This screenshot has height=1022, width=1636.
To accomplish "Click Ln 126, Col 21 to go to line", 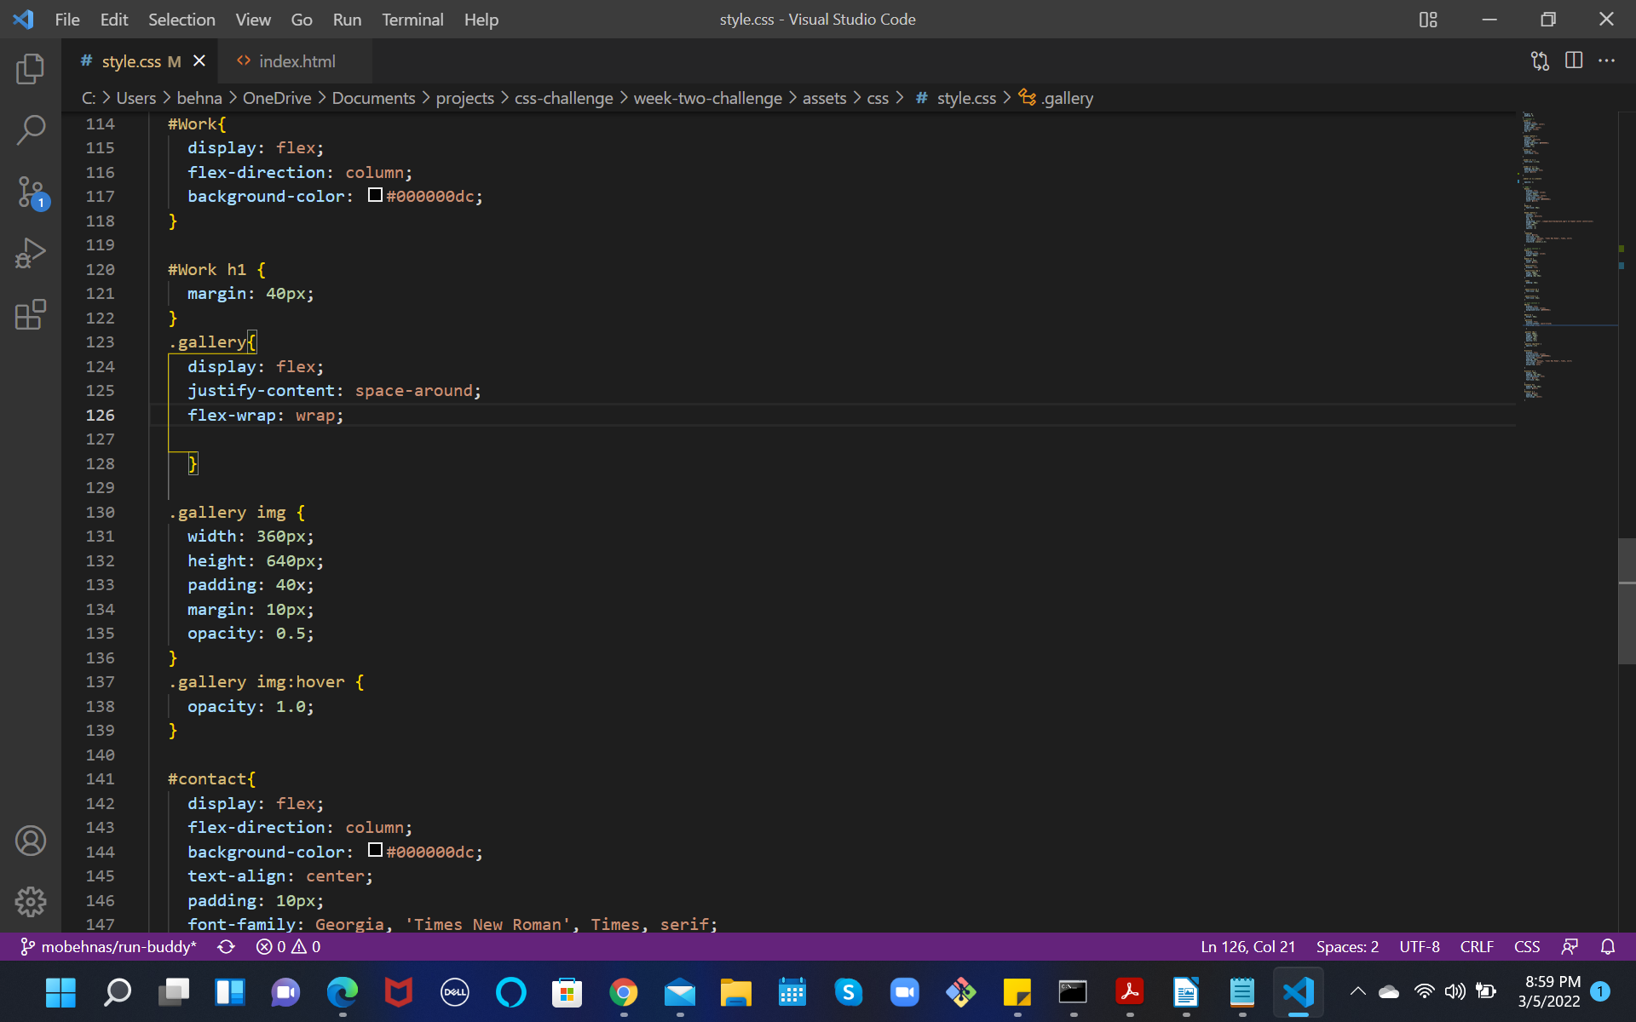I will [1247, 946].
